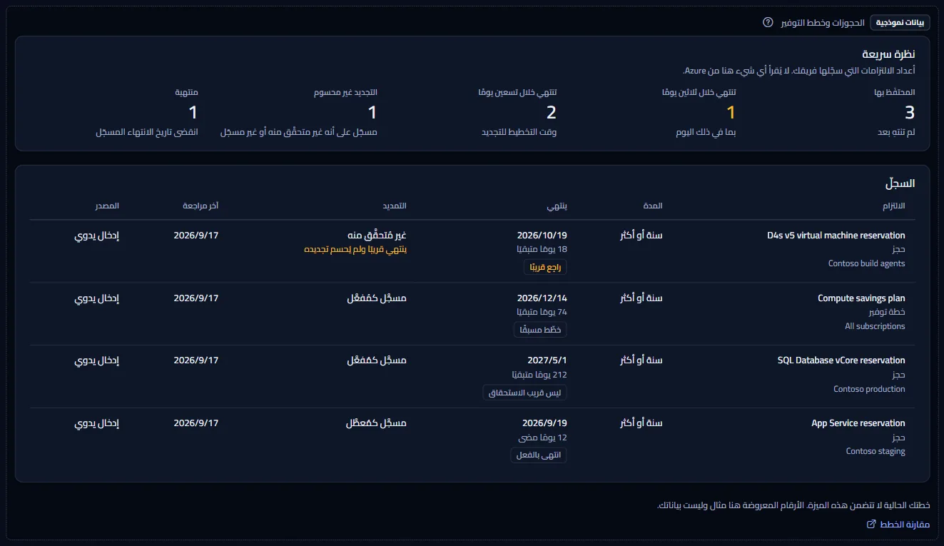Click last reviewed '2026/9/17' in the Compute savings plan row
Image resolution: width=944 pixels, height=546 pixels.
coord(196,298)
